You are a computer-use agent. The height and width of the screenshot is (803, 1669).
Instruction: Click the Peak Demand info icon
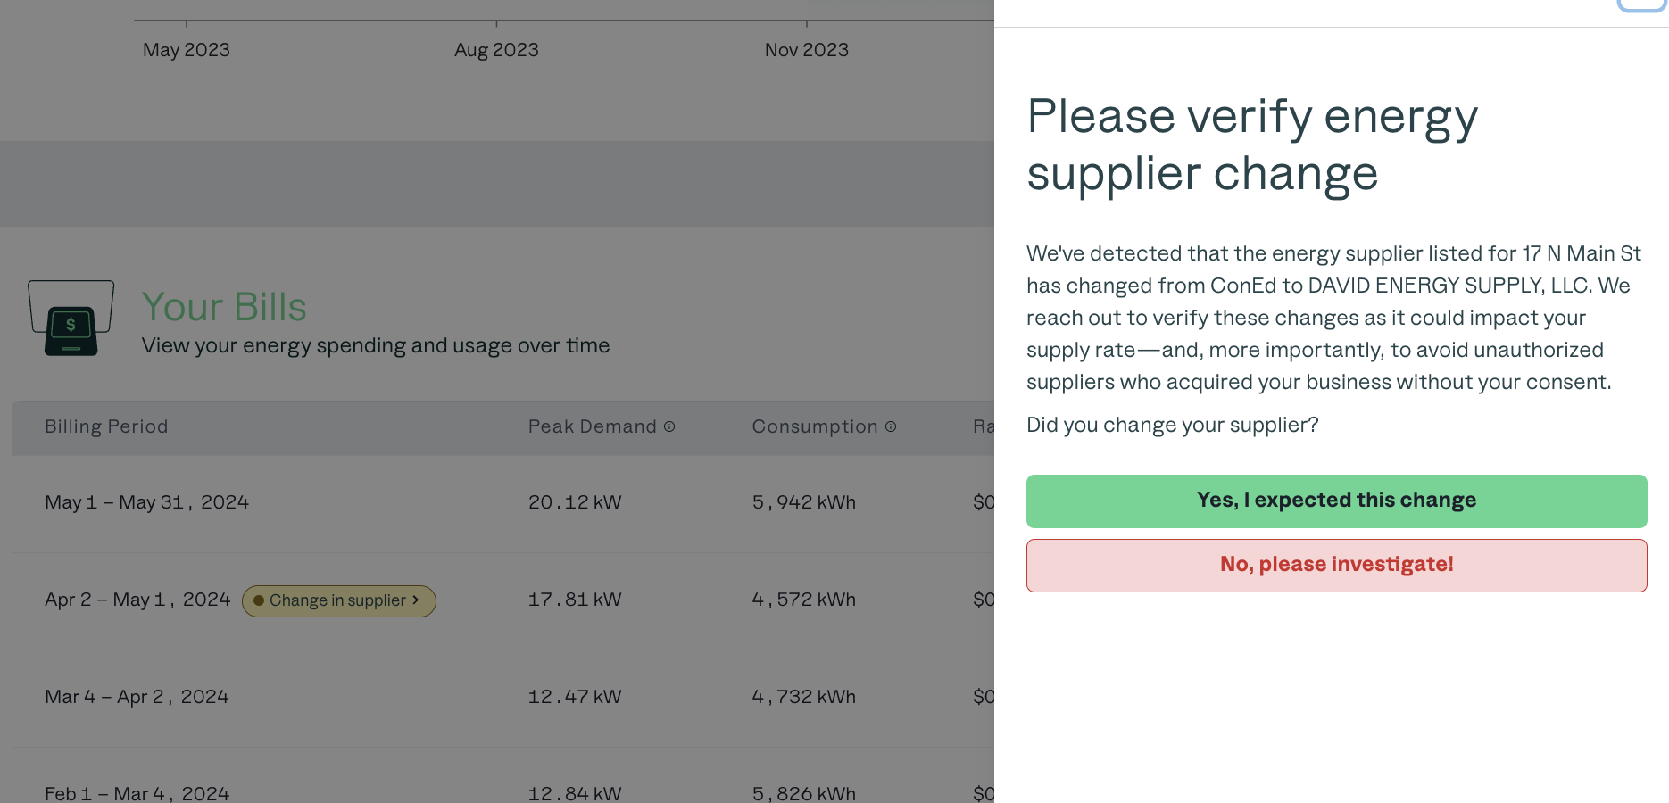(669, 426)
